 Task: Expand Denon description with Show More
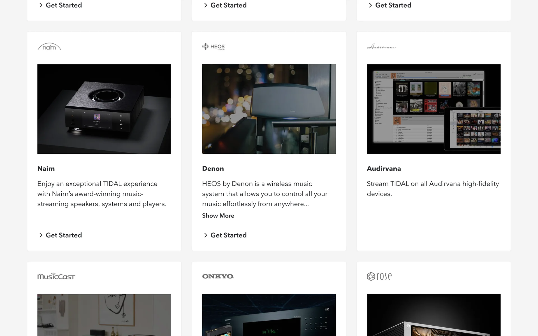click(218, 216)
